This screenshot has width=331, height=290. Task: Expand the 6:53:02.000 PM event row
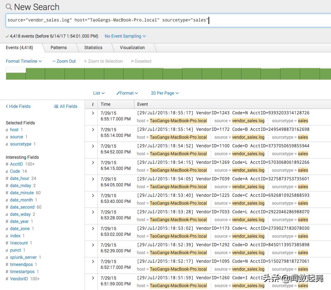point(93,228)
